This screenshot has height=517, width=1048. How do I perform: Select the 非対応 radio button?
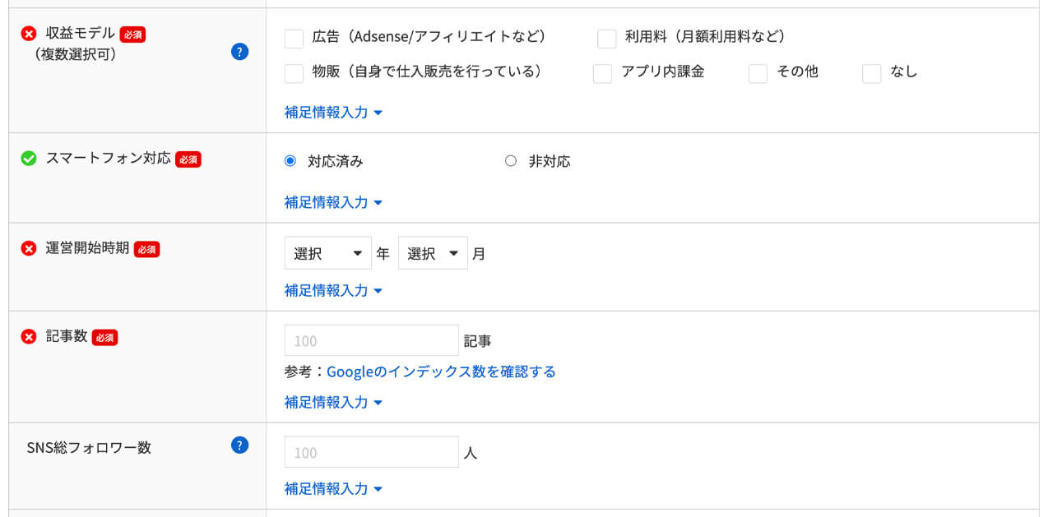[x=511, y=161]
